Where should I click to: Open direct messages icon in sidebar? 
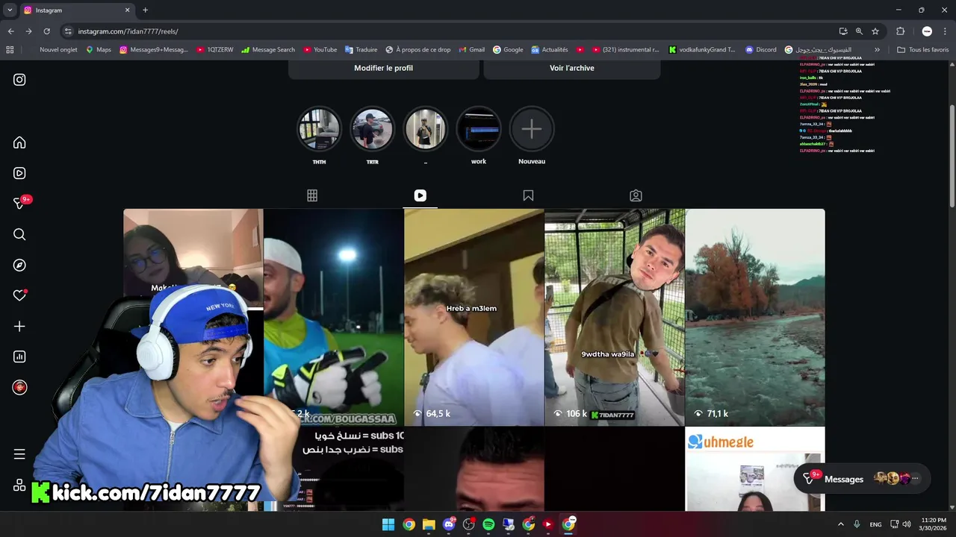coord(19,204)
